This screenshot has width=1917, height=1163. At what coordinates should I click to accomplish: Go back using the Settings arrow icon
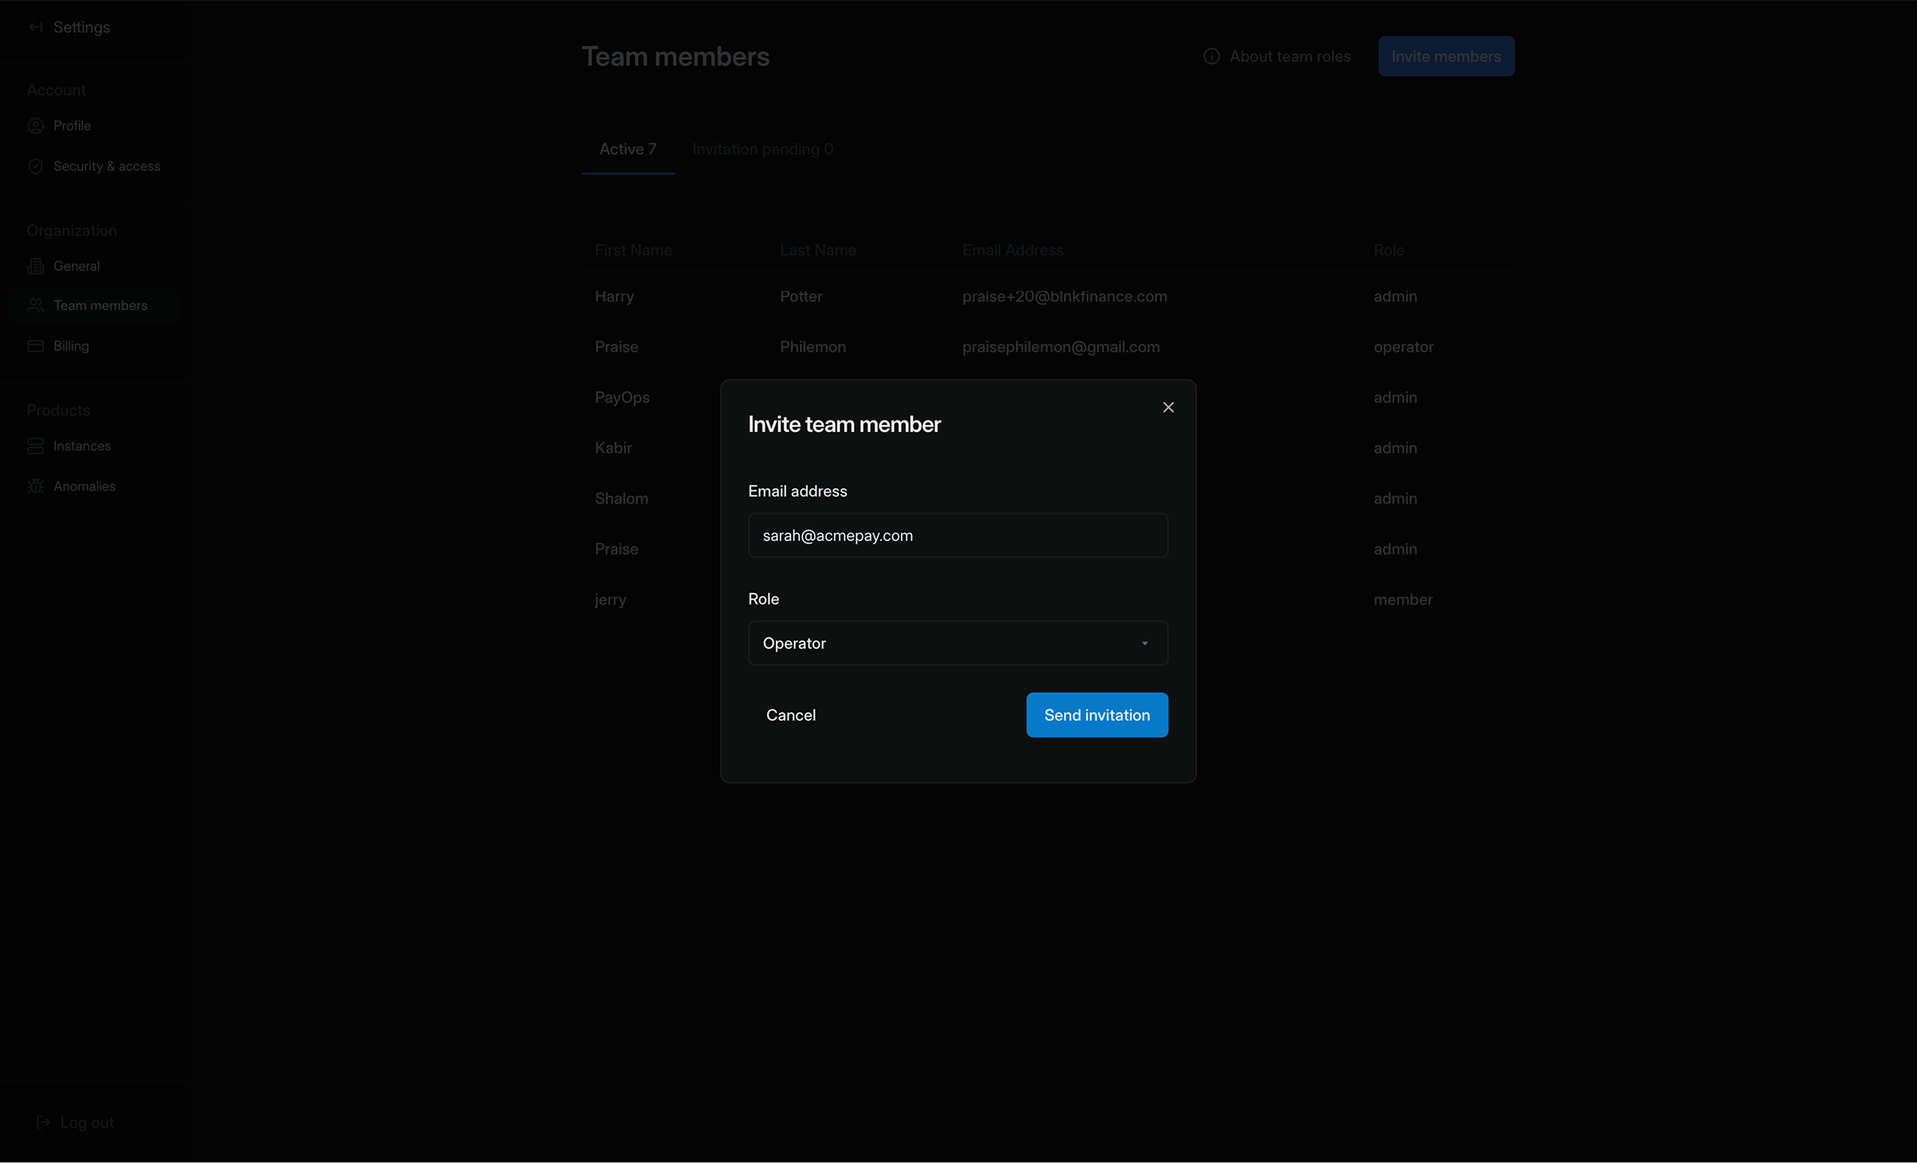(36, 27)
